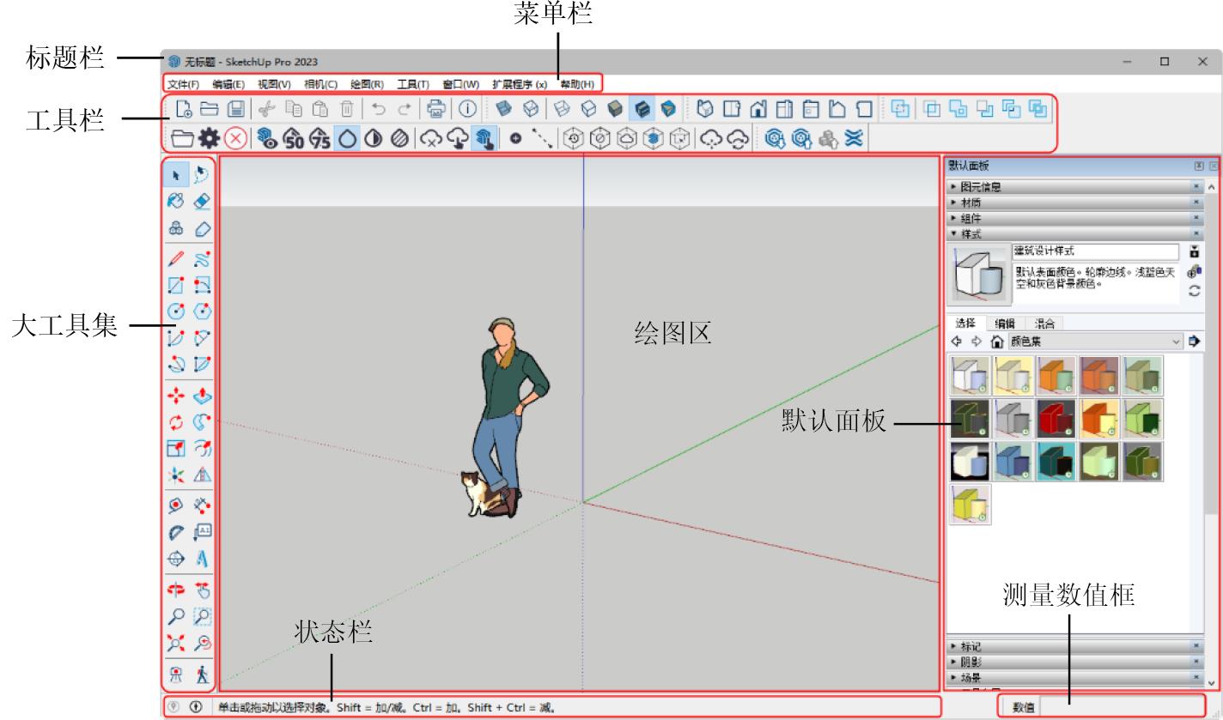Click the Print icon in toolbar
This screenshot has height=720, width=1223.
(x=436, y=109)
